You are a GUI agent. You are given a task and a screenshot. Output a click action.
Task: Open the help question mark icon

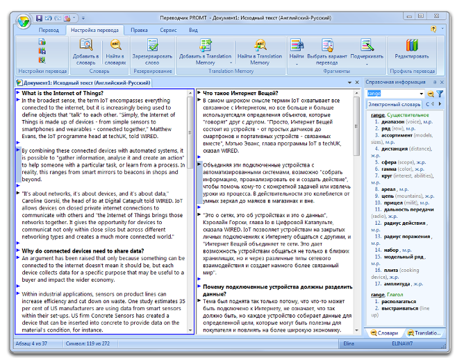pos(433,29)
